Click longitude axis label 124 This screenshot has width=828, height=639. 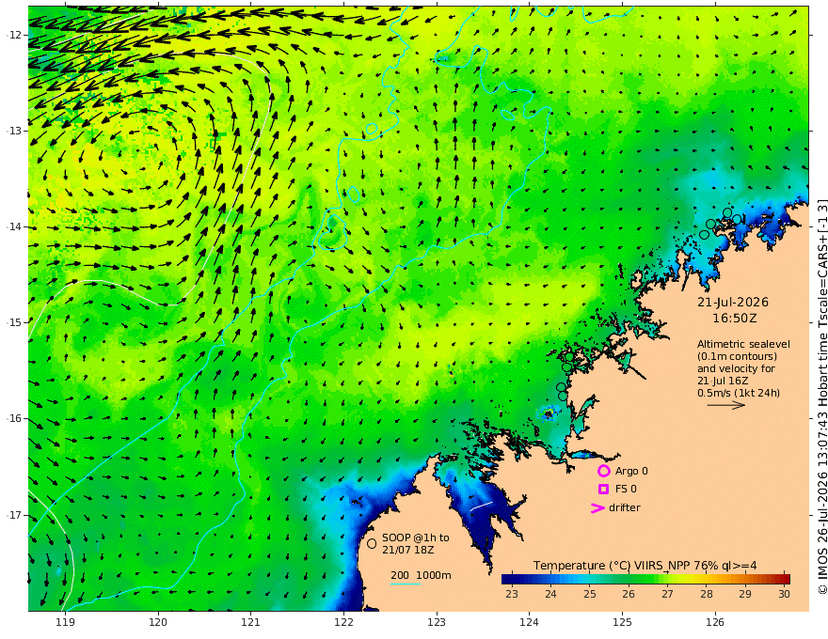(530, 623)
